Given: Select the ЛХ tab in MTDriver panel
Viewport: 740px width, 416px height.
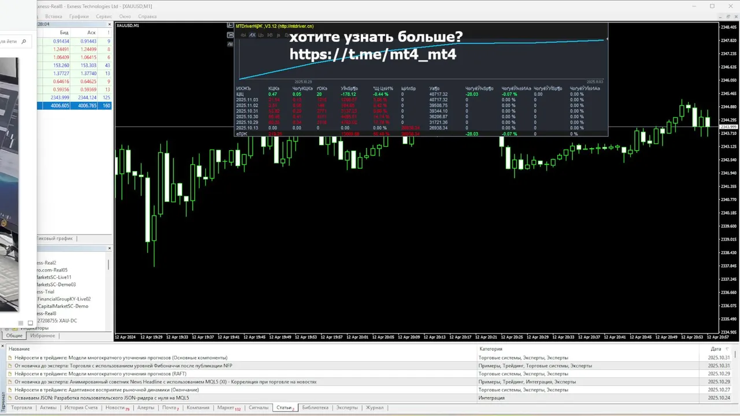Looking at the screenshot, I should click(x=252, y=35).
